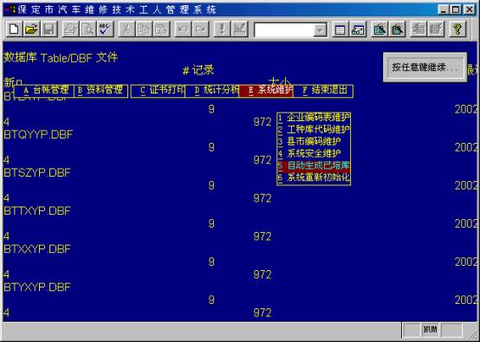
Task: Click the Save floppy disk icon
Action: tap(49, 29)
